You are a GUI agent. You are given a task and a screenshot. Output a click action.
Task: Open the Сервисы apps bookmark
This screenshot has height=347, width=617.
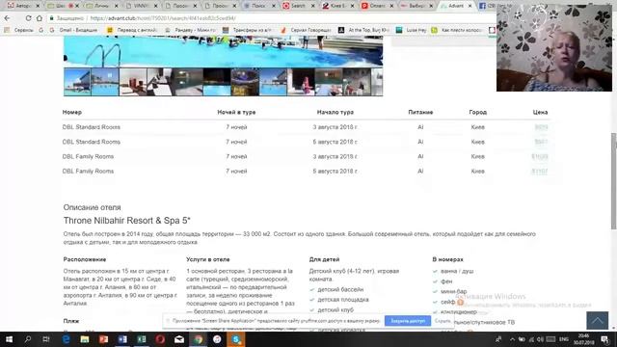18,30
